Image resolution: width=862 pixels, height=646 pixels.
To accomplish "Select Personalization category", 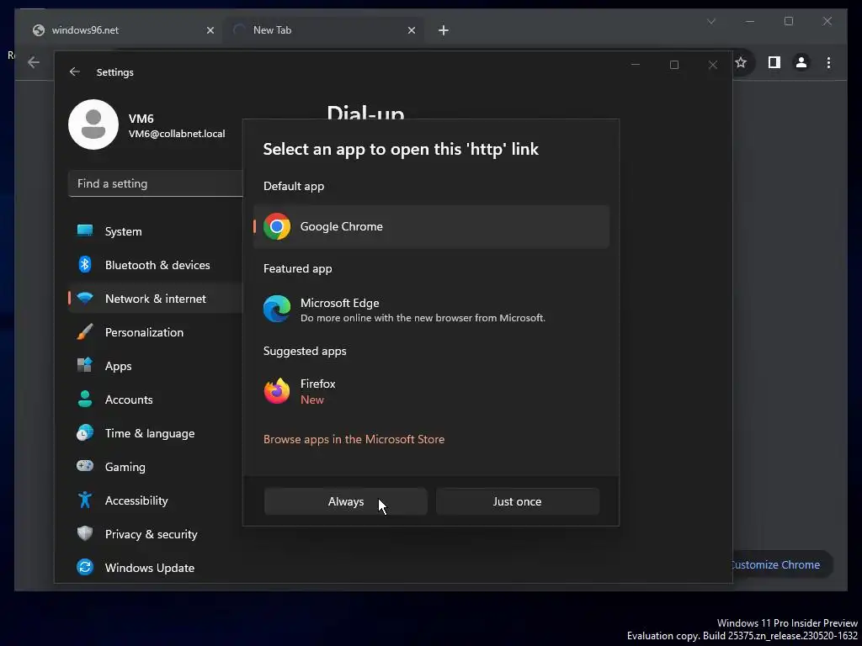I will pos(156,332).
